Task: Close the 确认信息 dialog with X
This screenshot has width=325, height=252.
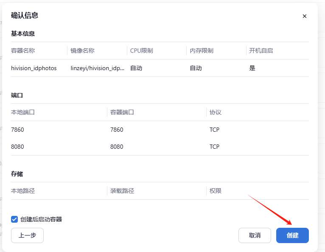Action: coord(304,16)
